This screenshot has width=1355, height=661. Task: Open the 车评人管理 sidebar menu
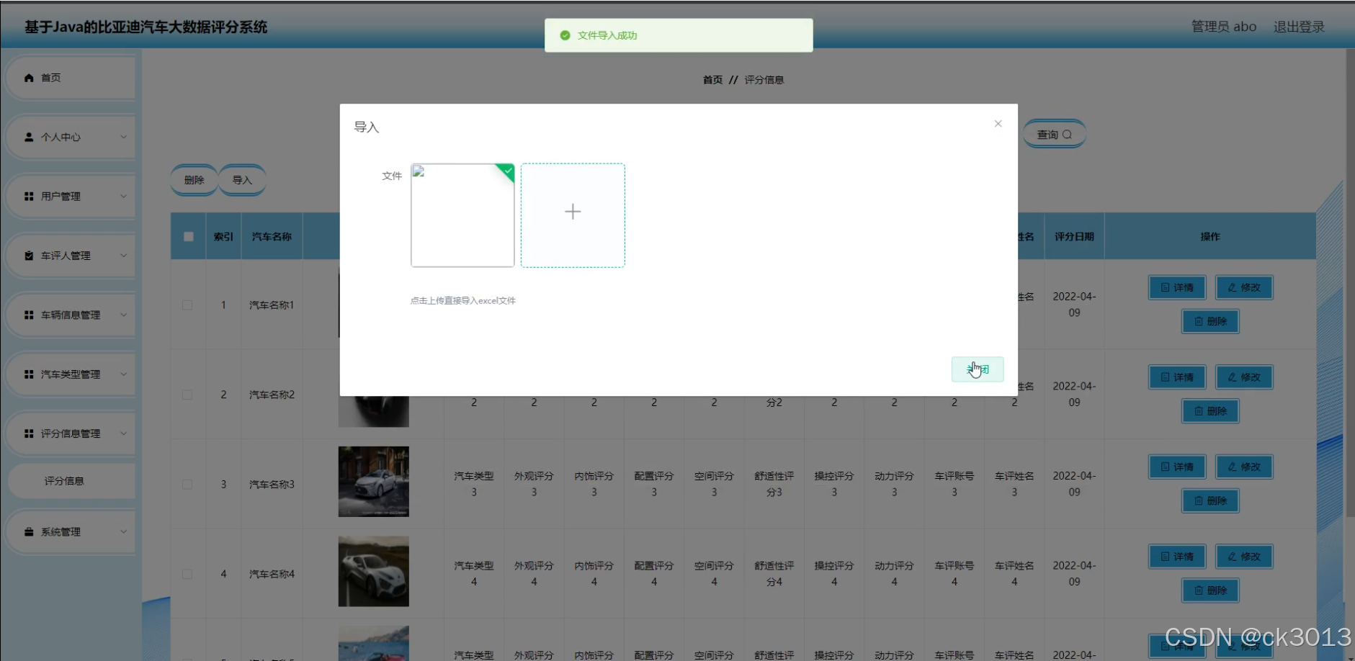pyautogui.click(x=70, y=256)
